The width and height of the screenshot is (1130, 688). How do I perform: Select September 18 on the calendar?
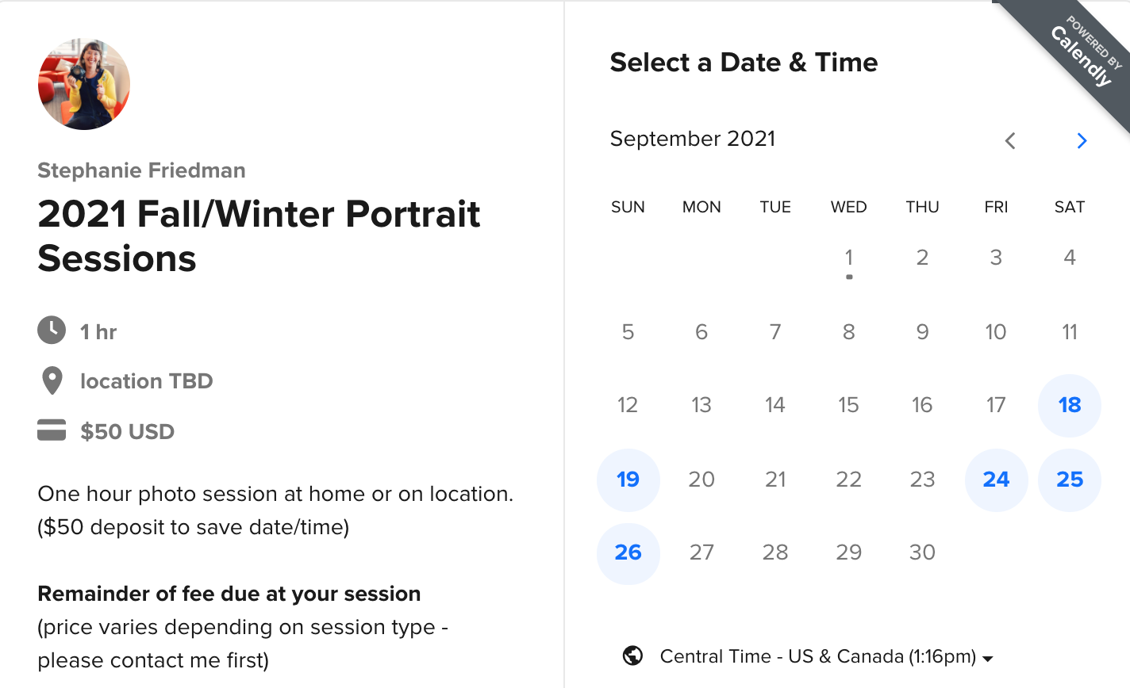(1069, 405)
